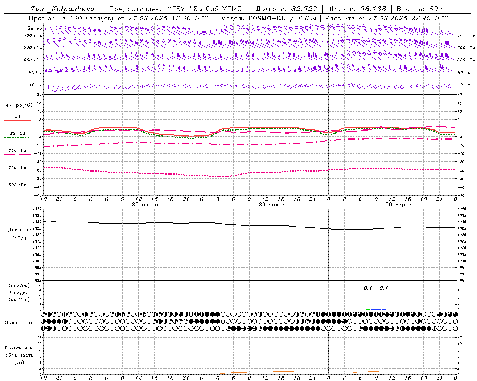Image resolution: width=477 pixels, height=381 pixels.
Task: Click the Тем-ра(°C) axis title
Action: (18, 105)
